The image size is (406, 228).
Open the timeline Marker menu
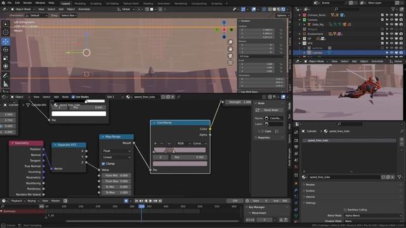tap(55, 201)
